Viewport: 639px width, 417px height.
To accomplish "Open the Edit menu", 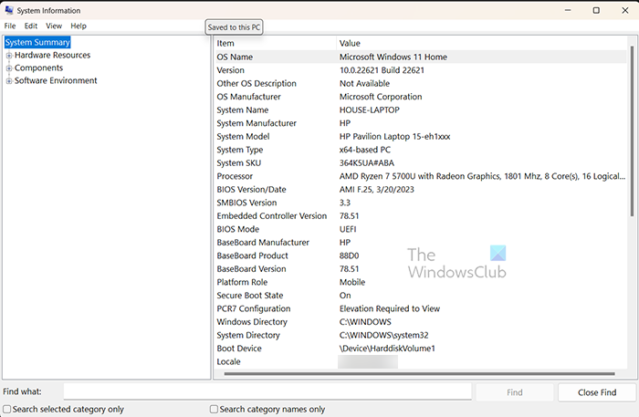I will (x=30, y=26).
